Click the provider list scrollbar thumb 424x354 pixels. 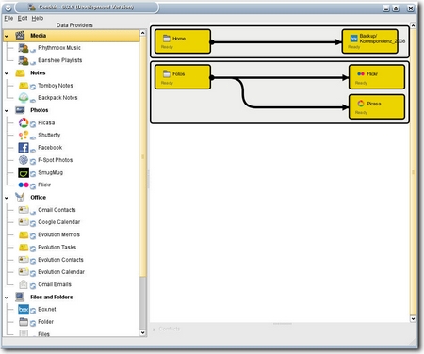click(143, 156)
